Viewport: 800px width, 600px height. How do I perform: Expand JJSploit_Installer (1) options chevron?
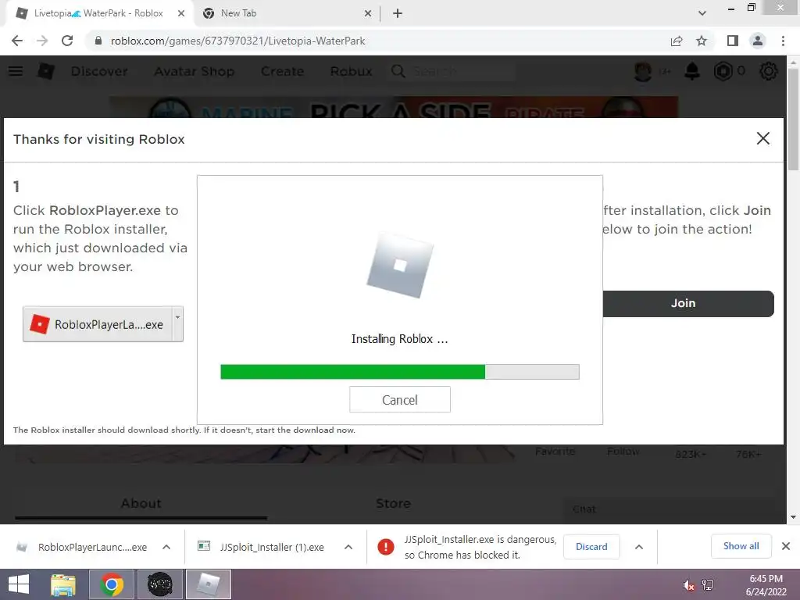pos(348,547)
